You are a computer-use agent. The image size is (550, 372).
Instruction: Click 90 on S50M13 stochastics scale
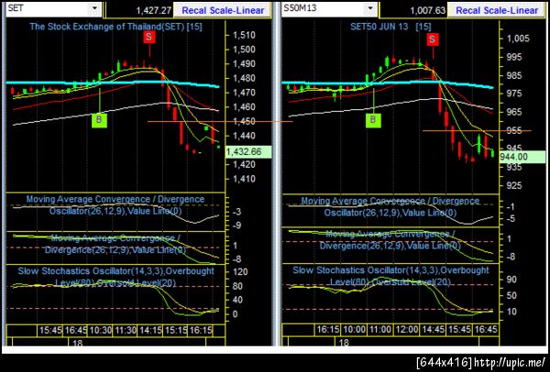point(511,279)
